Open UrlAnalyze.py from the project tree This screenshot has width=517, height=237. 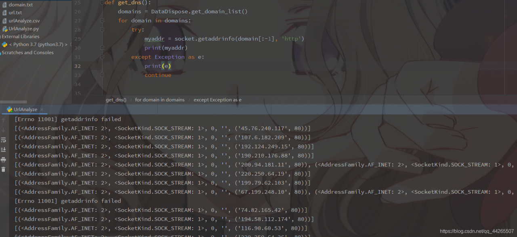(23, 29)
